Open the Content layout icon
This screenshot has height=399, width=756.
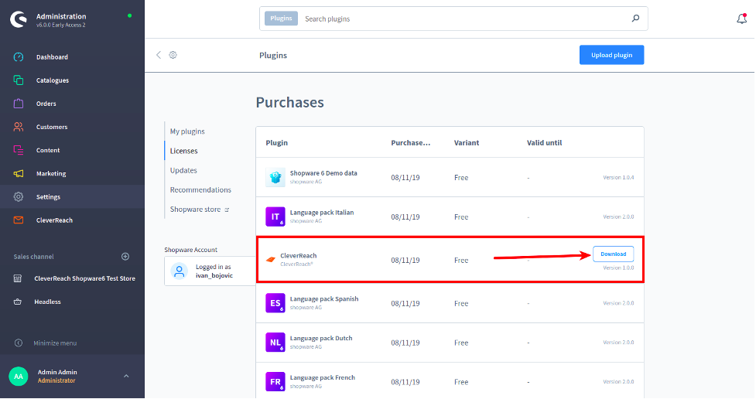pos(19,150)
